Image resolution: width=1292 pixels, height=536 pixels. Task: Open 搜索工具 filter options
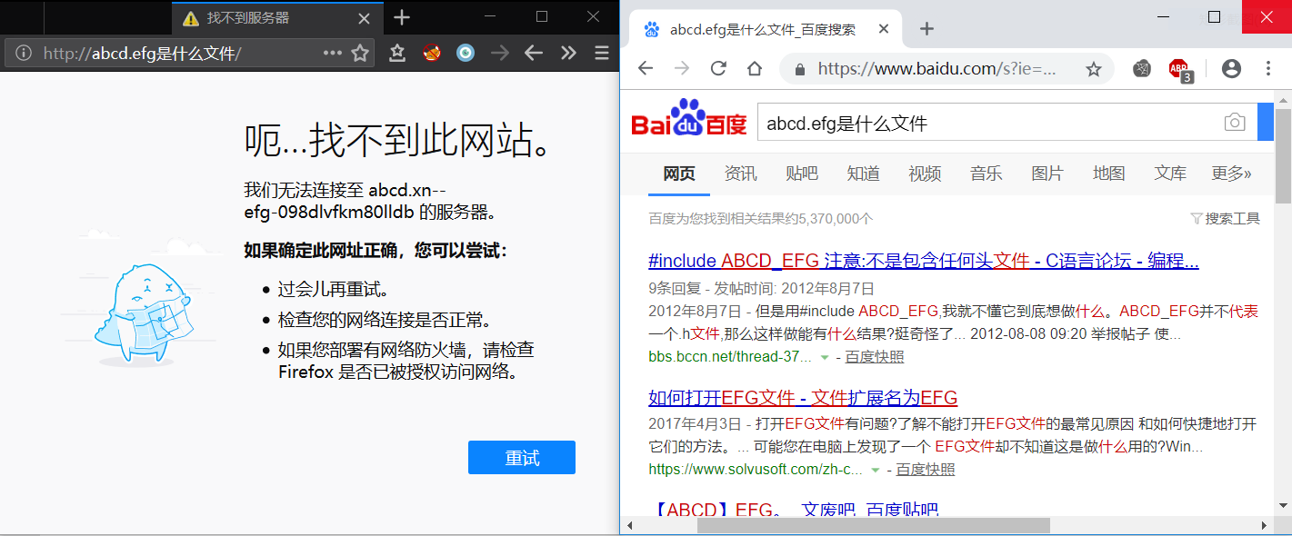(1225, 219)
